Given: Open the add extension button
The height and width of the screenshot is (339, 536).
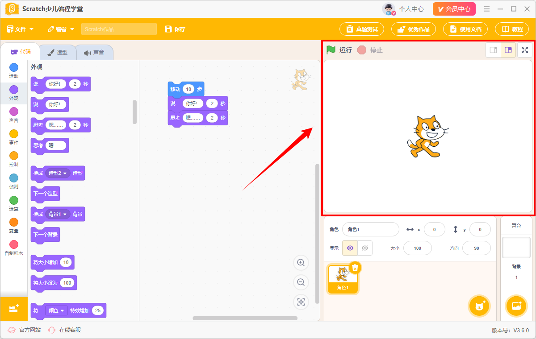Looking at the screenshot, I should pyautogui.click(x=14, y=309).
